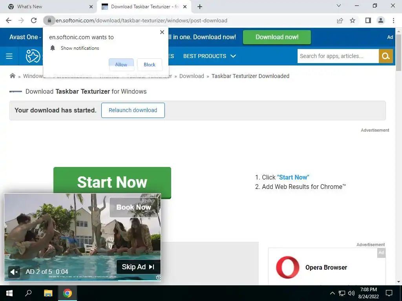Block notifications from en.softonic.com
Viewport: 402px width, 301px height.
[x=150, y=65]
